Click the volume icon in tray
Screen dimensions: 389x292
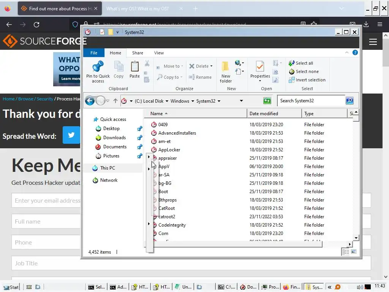pyautogui.click(x=359, y=287)
